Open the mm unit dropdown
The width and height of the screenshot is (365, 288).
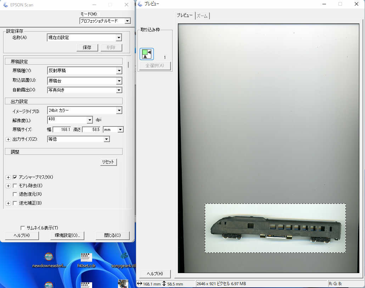(x=120, y=130)
